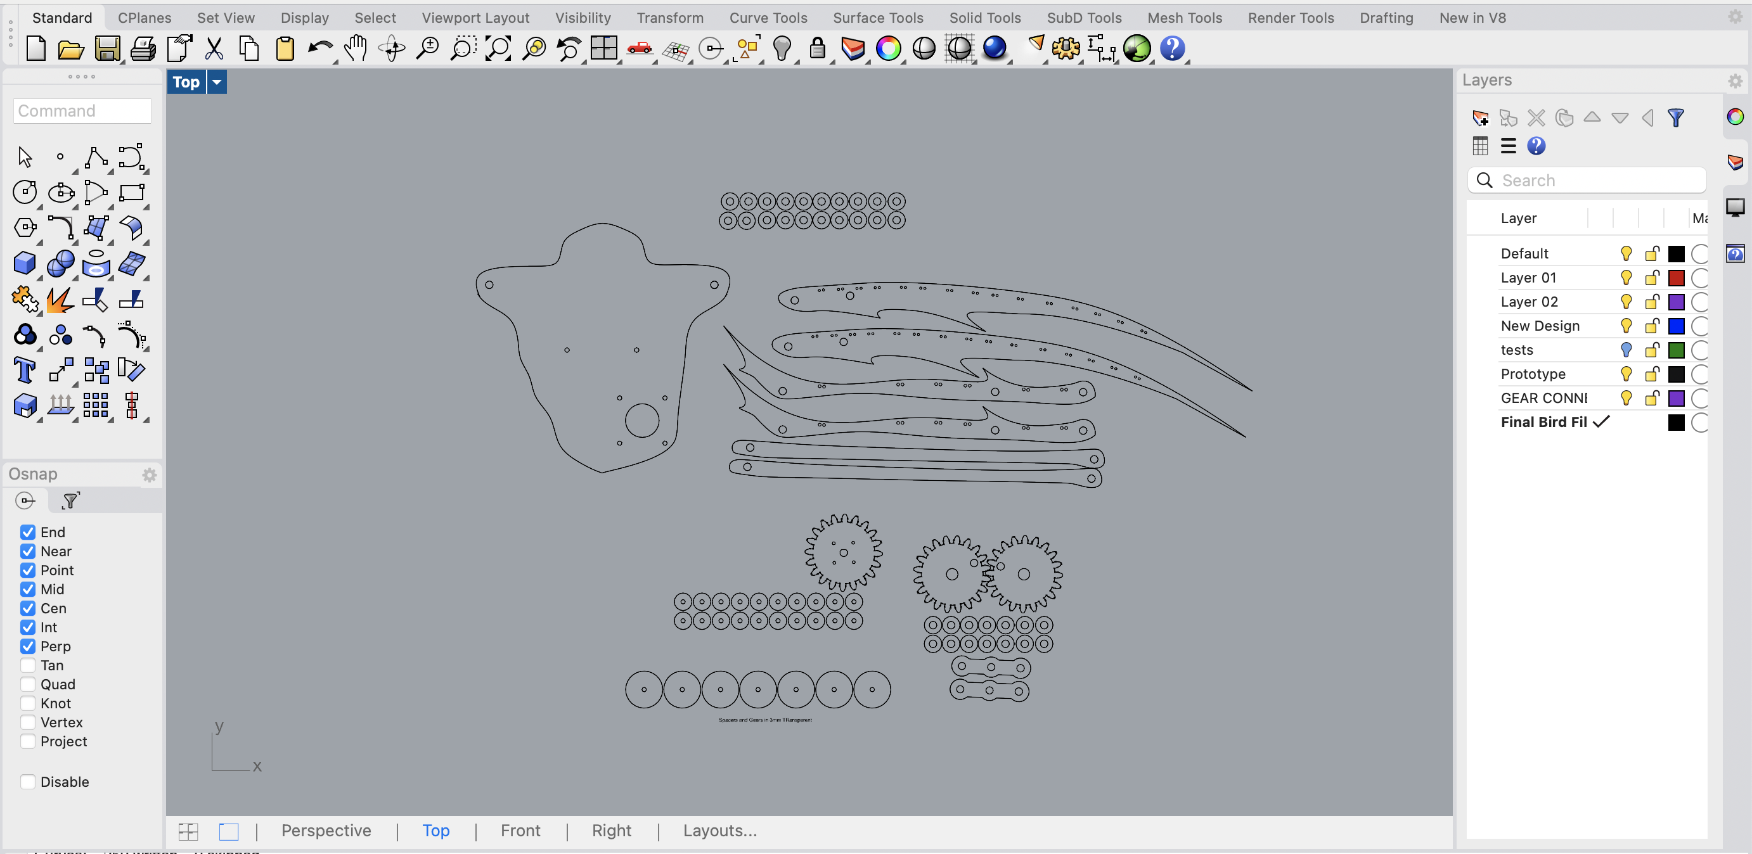Switch to the Right viewport tab
Viewport: 1752px width, 854px height.
click(x=612, y=831)
